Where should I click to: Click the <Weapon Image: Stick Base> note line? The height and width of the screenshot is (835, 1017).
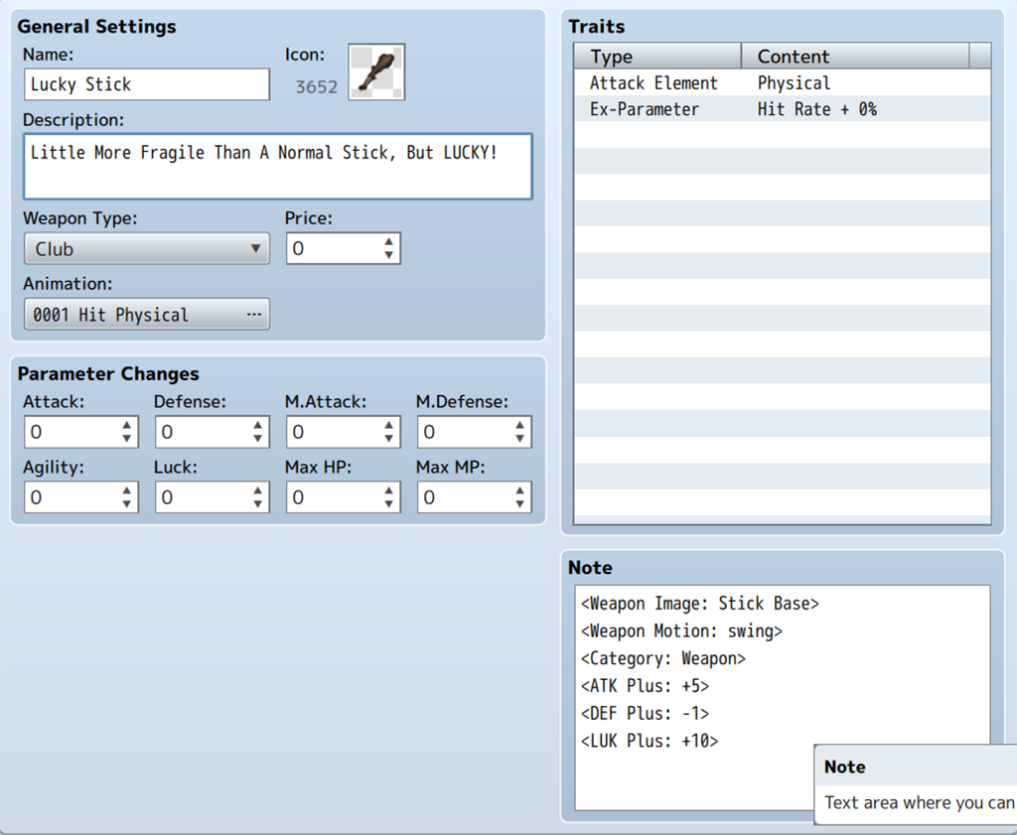click(x=700, y=604)
